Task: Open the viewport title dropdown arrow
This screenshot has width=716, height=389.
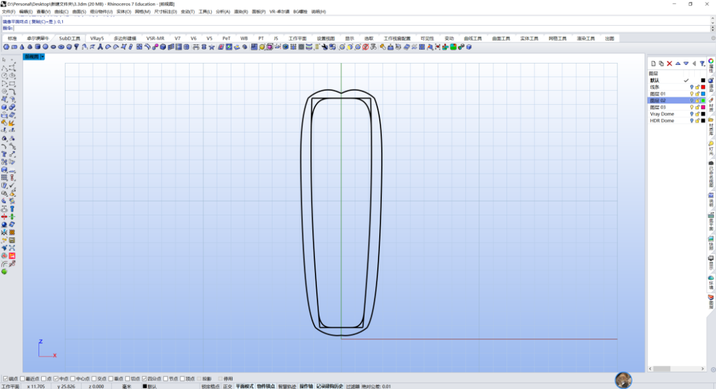Action: point(42,56)
